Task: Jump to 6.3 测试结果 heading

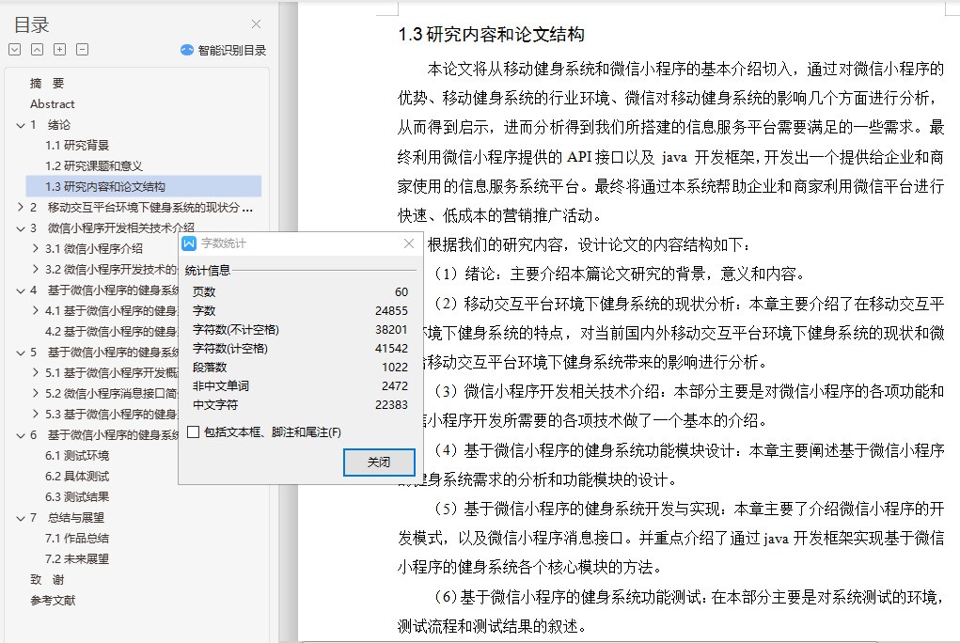Action: point(77,497)
